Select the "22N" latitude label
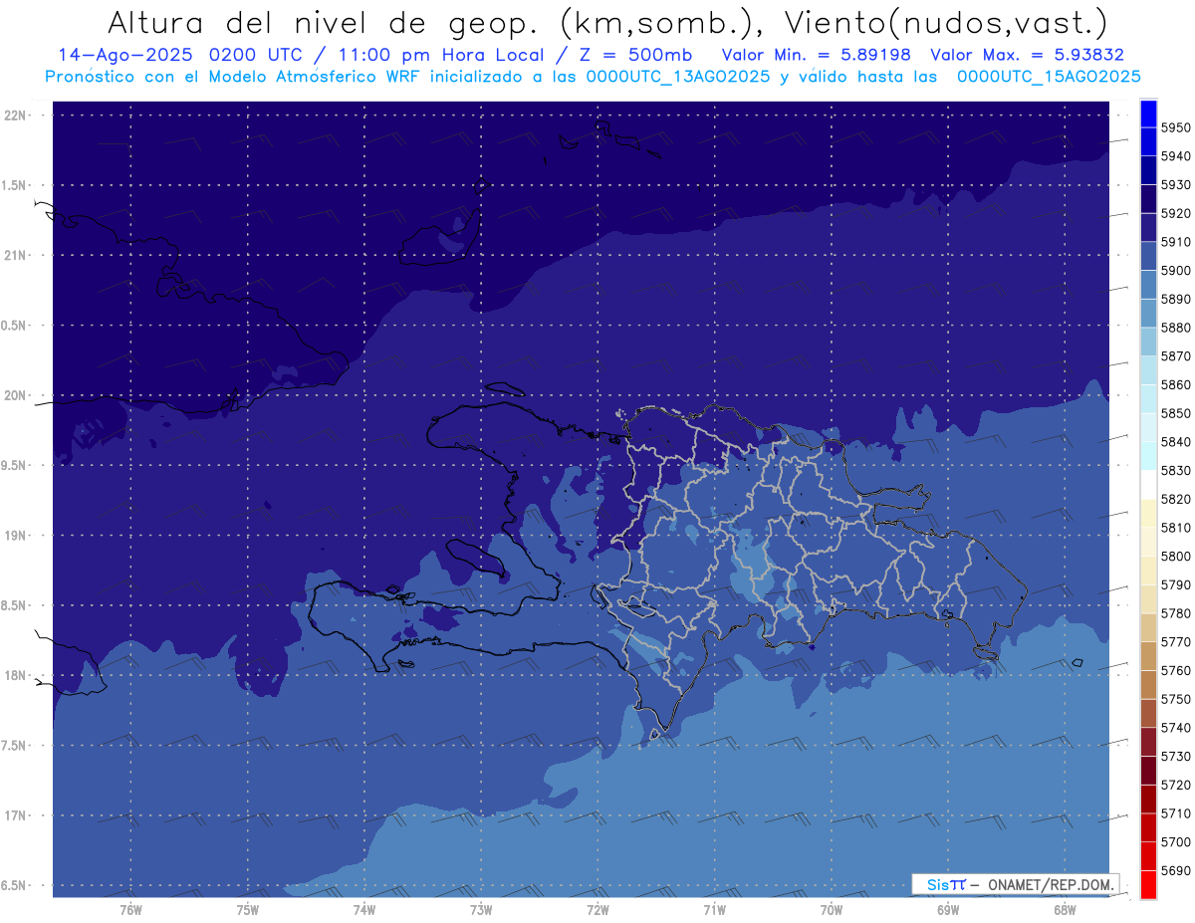Viewport: 1195px width, 923px height. coord(16,115)
